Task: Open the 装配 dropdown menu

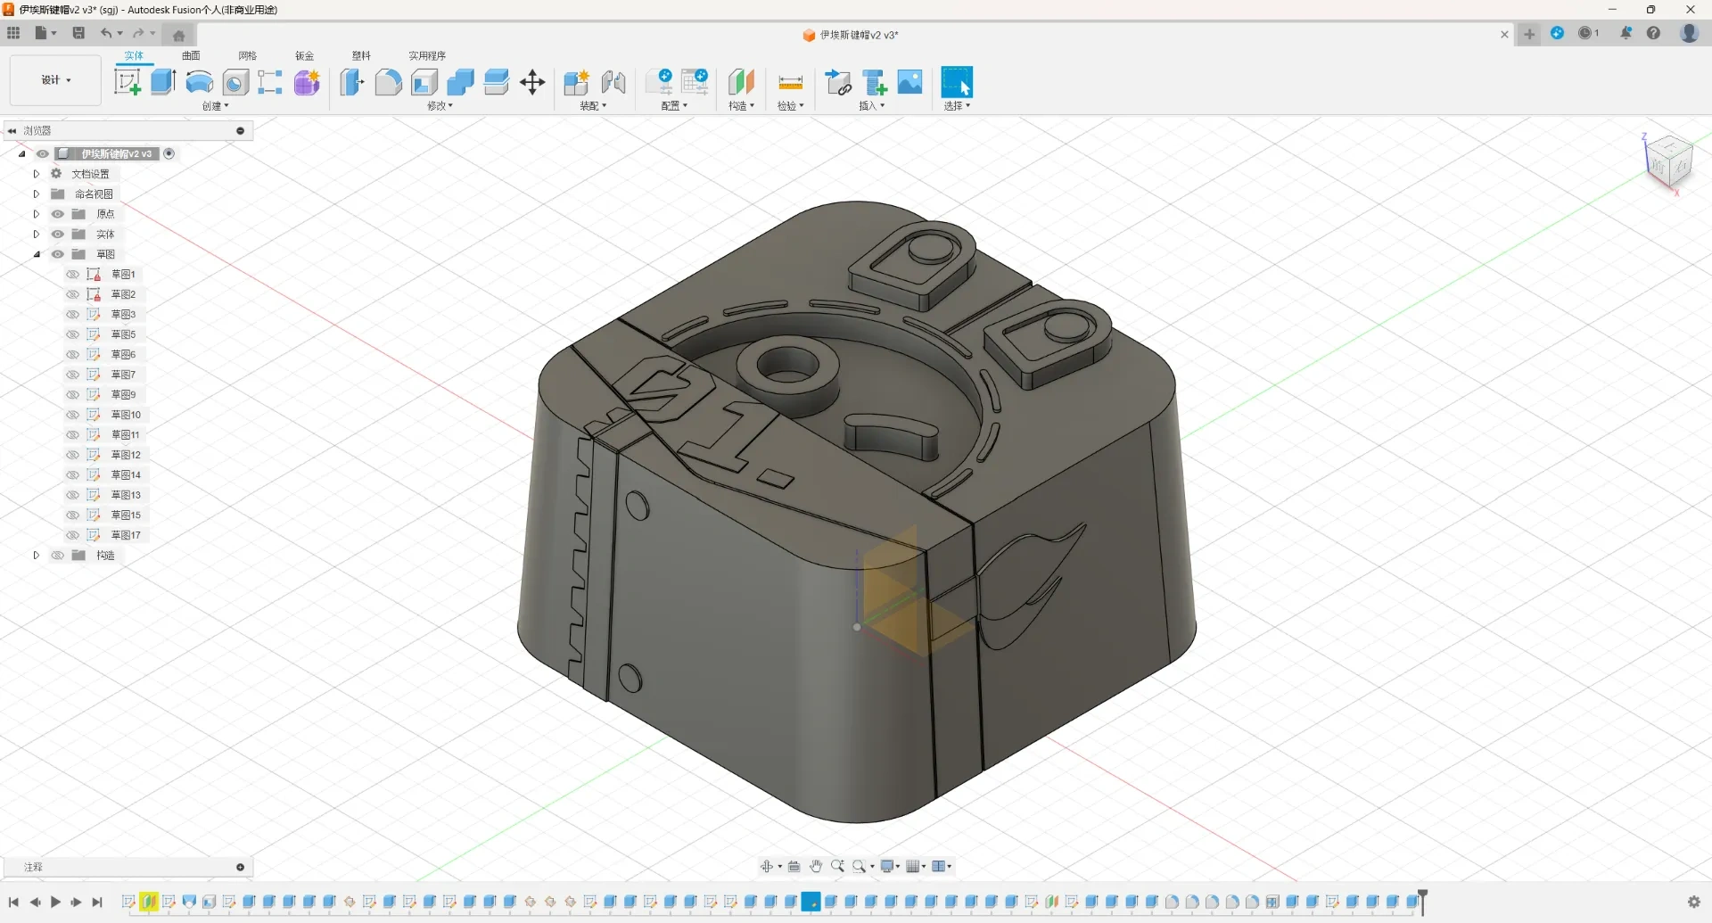Action: point(593,106)
